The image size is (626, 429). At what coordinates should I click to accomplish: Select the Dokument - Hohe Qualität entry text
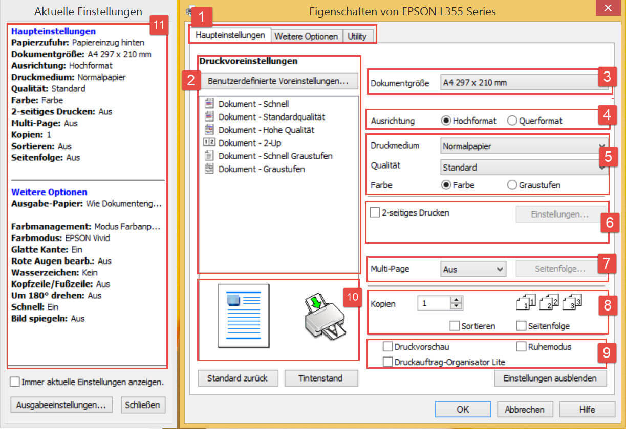266,130
